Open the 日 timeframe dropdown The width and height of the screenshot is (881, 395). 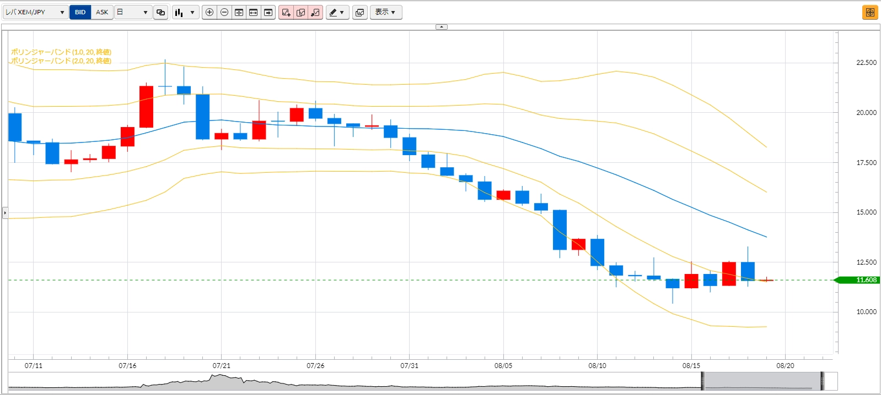133,12
